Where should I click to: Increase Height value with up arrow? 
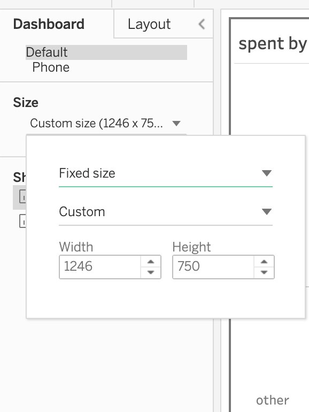pyautogui.click(x=264, y=262)
